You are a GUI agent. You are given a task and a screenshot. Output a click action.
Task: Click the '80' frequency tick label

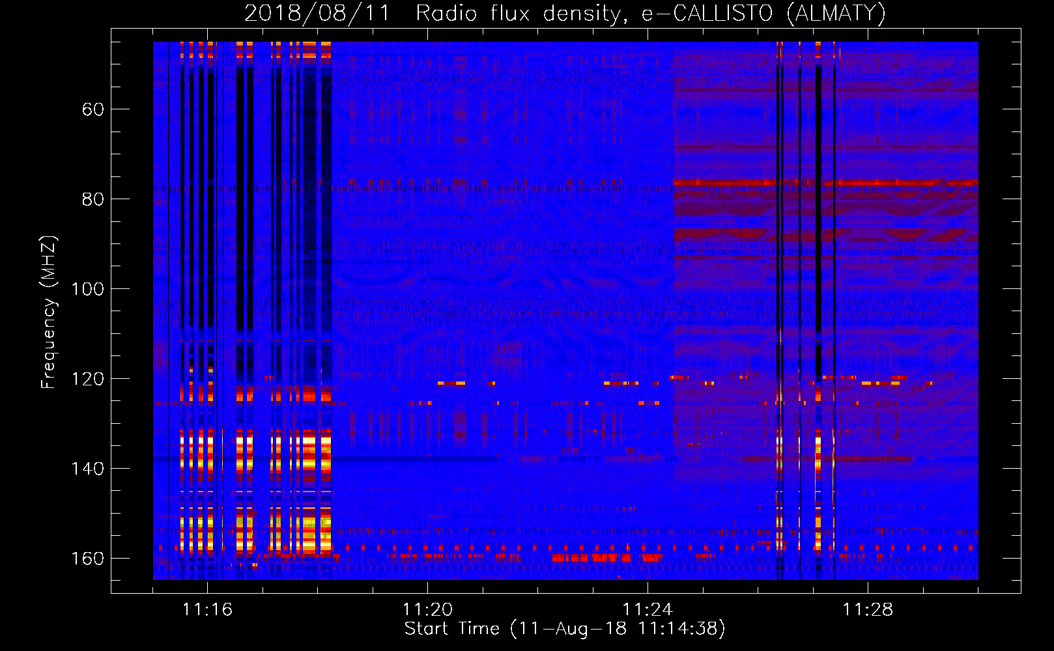click(x=93, y=199)
